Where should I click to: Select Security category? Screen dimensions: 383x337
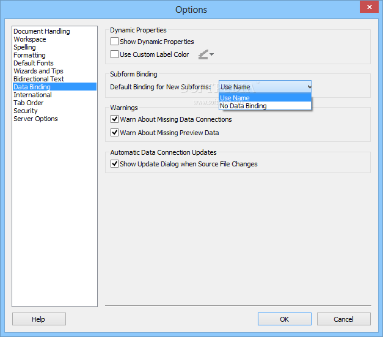54,111
